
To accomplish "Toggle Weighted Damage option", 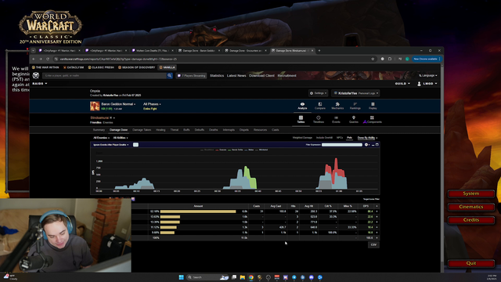I will coord(302,138).
